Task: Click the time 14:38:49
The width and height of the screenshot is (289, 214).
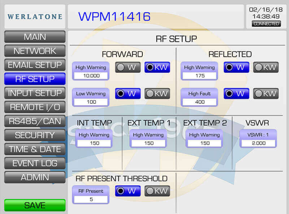Action: click(x=266, y=16)
